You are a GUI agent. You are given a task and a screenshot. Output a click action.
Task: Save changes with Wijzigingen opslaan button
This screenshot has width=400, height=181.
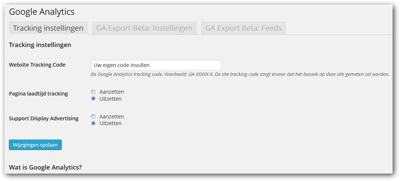tap(35, 145)
